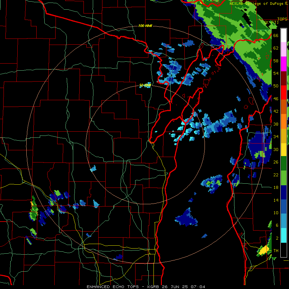
Task: Click the 26 value on legend scale
Action: 276,162
